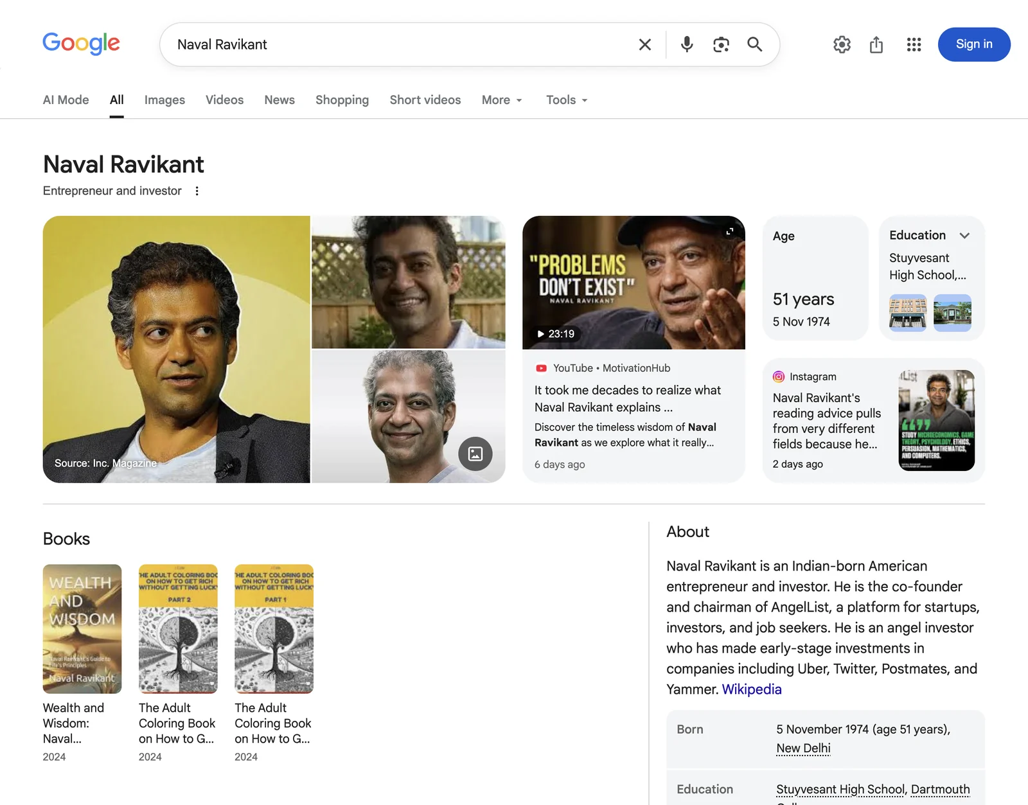Image resolution: width=1028 pixels, height=805 pixels.
Task: Open the Instagram post thumbnail image
Action: click(937, 420)
